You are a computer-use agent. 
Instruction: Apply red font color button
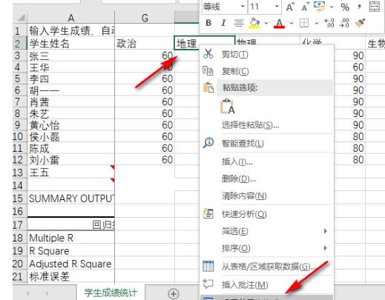279,23
